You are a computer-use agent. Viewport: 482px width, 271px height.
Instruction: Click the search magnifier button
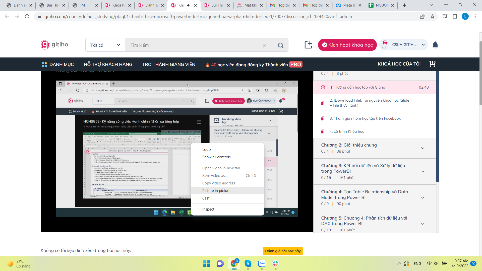pyautogui.click(x=280, y=45)
